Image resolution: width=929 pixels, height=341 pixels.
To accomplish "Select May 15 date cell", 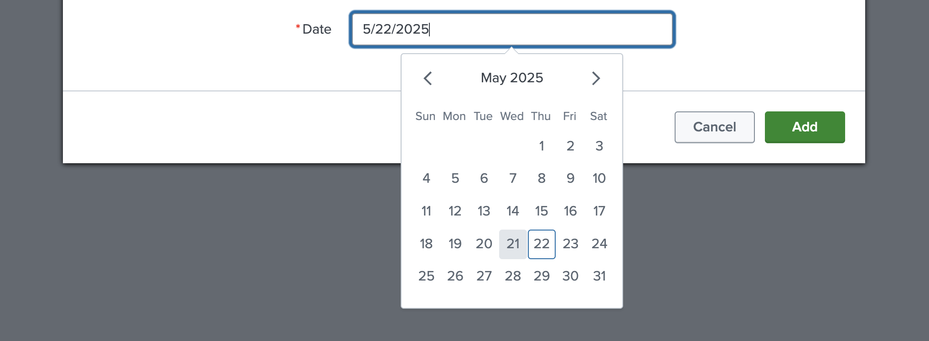I will point(542,211).
